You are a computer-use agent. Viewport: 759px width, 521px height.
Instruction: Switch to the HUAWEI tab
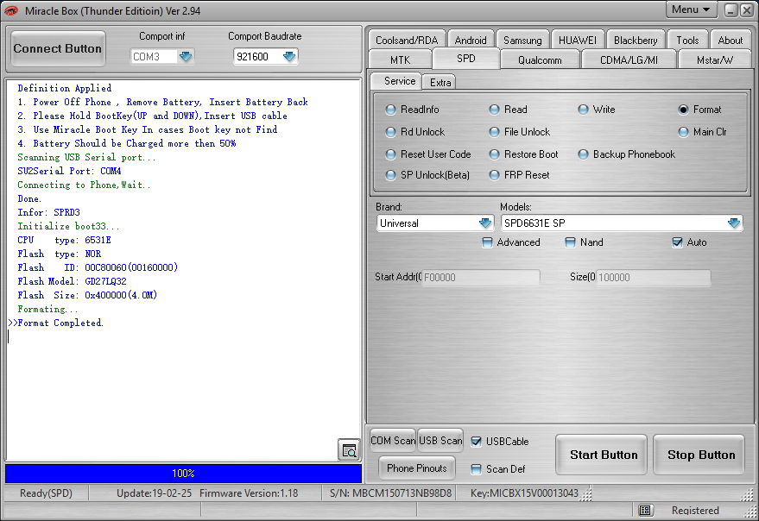(x=578, y=40)
